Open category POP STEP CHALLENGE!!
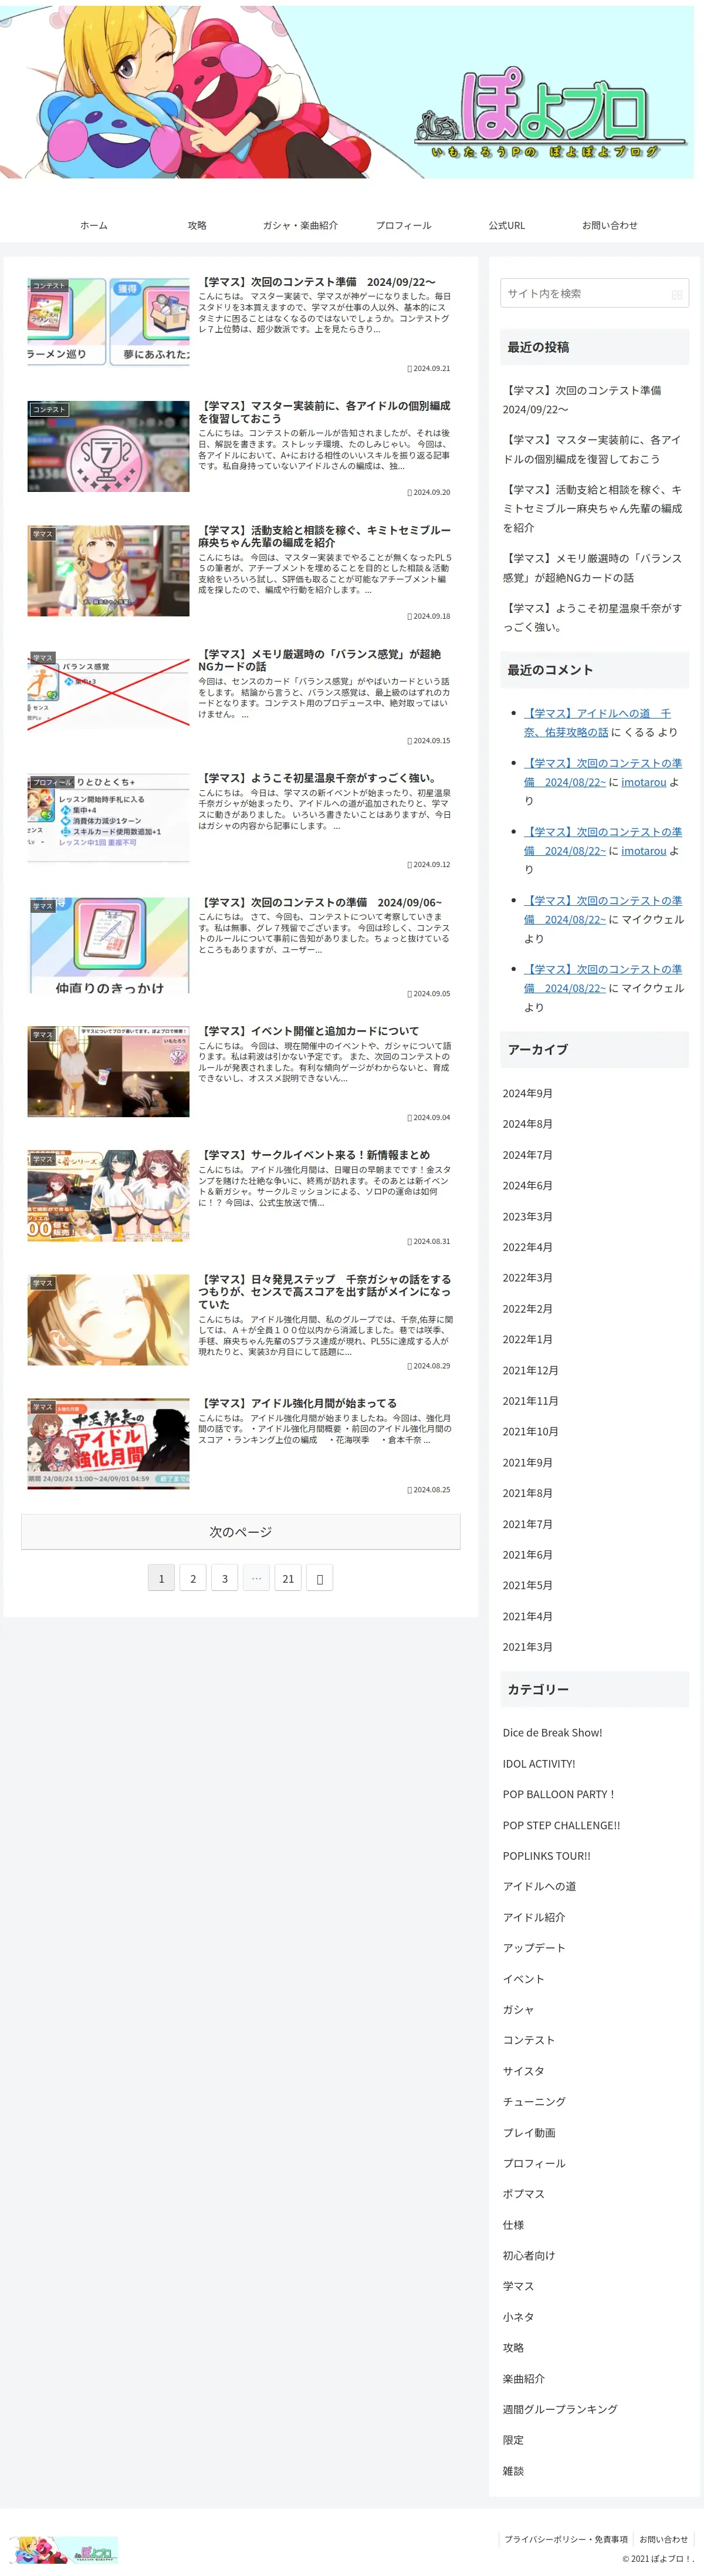Viewport: 704px width, 2576px height. pos(561,1825)
